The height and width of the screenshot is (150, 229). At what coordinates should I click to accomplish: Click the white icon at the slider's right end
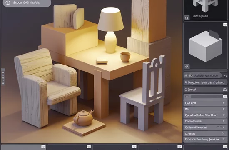coord(225,96)
